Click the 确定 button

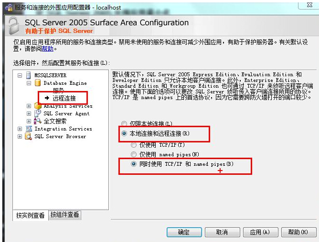[x=184, y=232]
